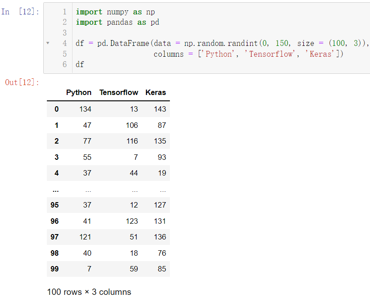Click Python value 47 in row 1
This screenshot has width=370, height=298.
tap(87, 125)
